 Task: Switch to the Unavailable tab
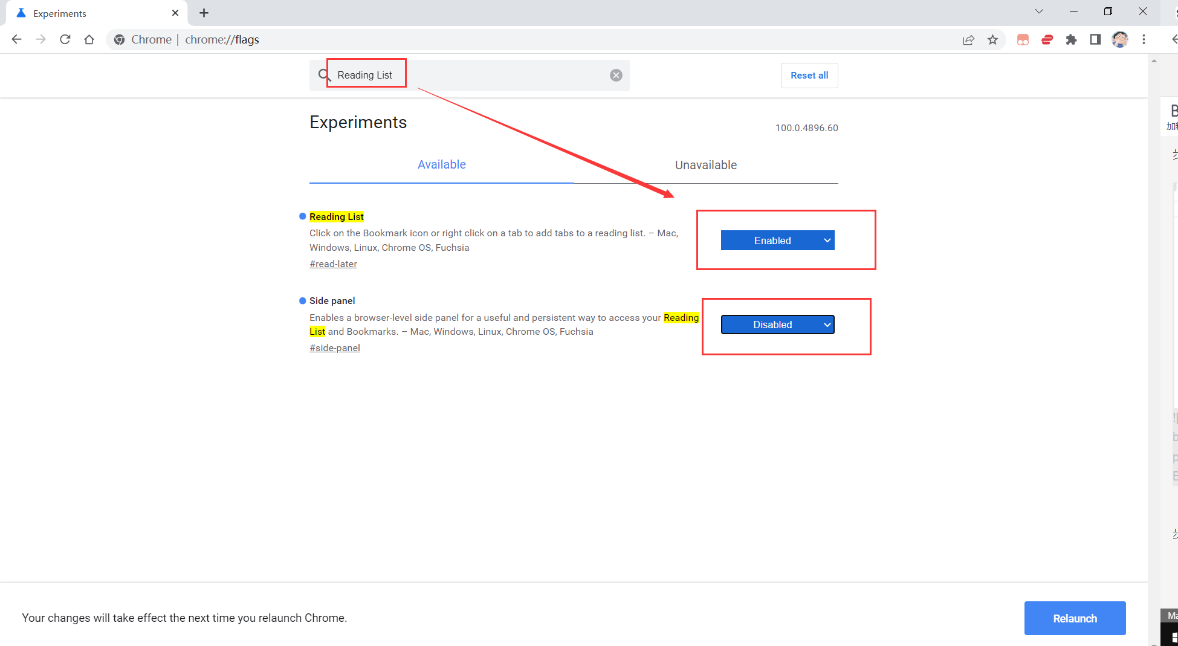point(706,165)
